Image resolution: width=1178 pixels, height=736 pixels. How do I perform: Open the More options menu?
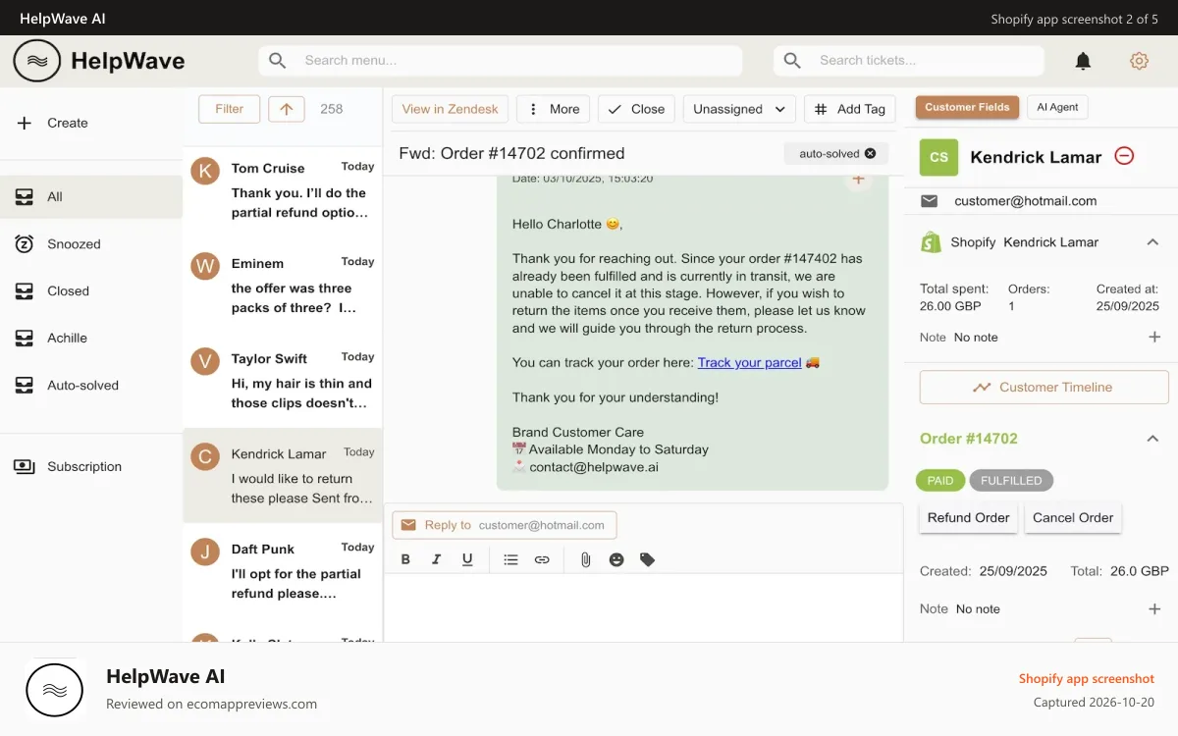pos(553,109)
